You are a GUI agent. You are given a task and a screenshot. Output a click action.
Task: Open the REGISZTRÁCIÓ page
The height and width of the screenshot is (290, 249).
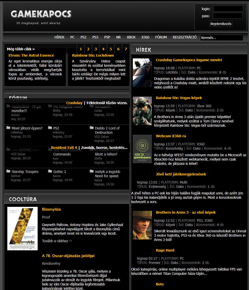(x=185, y=37)
